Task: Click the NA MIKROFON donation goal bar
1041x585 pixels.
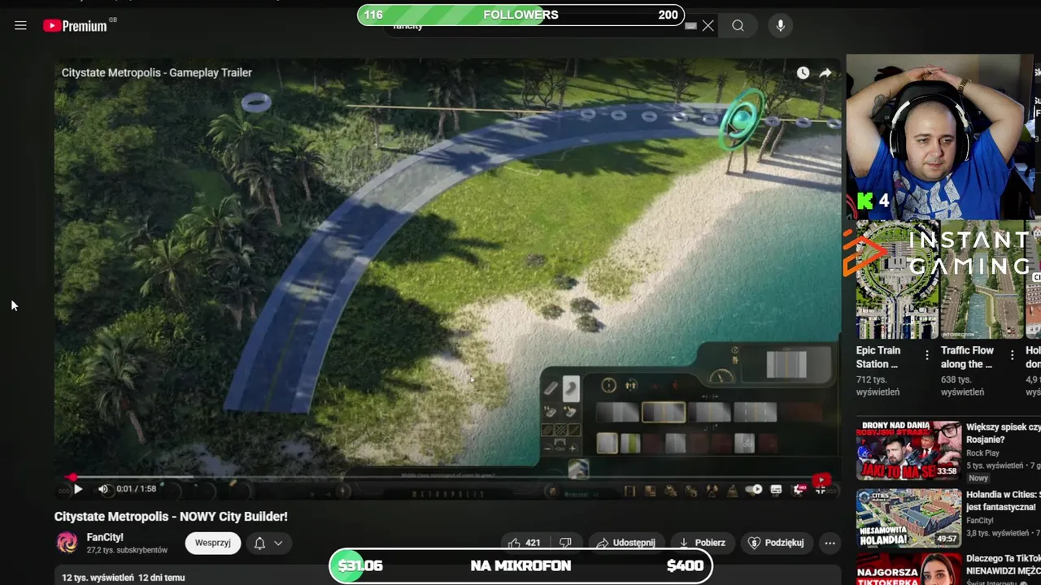Action: [520, 566]
